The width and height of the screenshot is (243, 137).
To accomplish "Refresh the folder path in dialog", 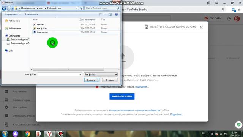I will point(81,8).
